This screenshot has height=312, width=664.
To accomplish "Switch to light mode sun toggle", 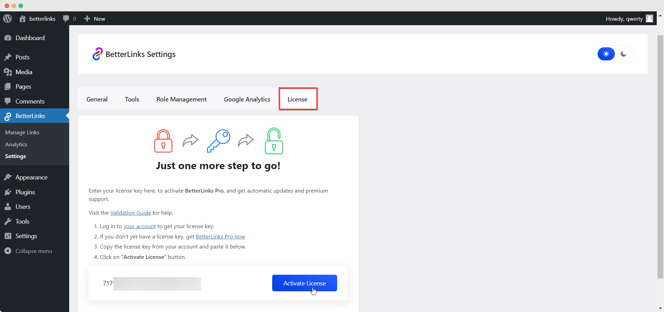I will click(606, 54).
